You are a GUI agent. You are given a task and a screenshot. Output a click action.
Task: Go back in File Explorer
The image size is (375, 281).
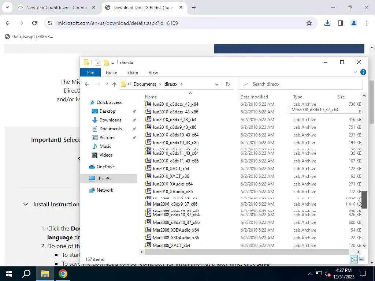pos(87,84)
